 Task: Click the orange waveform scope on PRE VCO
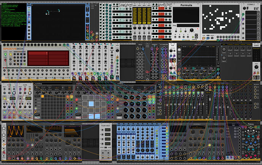(15, 132)
